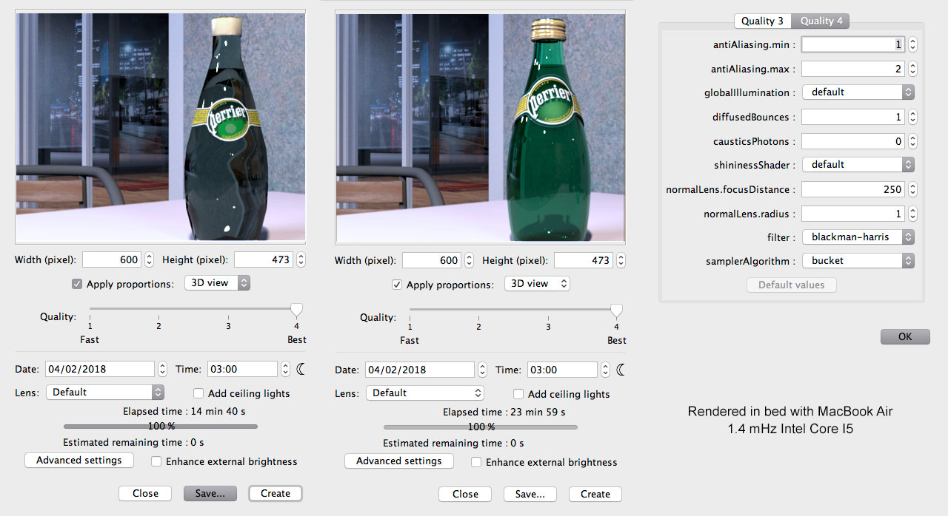Click the Date stepper in right render dialog
The width and height of the screenshot is (948, 516).
(x=482, y=370)
